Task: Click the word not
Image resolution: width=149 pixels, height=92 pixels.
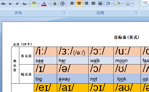Action: tap(94, 79)
